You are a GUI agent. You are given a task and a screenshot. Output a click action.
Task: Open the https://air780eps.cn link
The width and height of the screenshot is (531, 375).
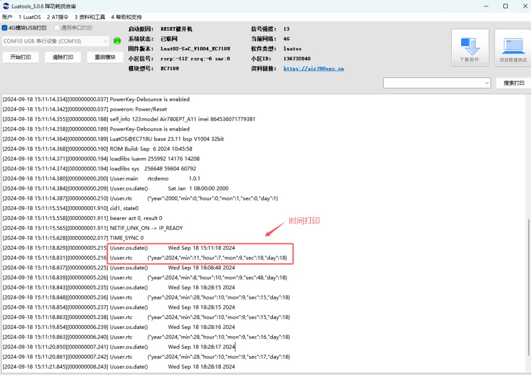[314, 68]
